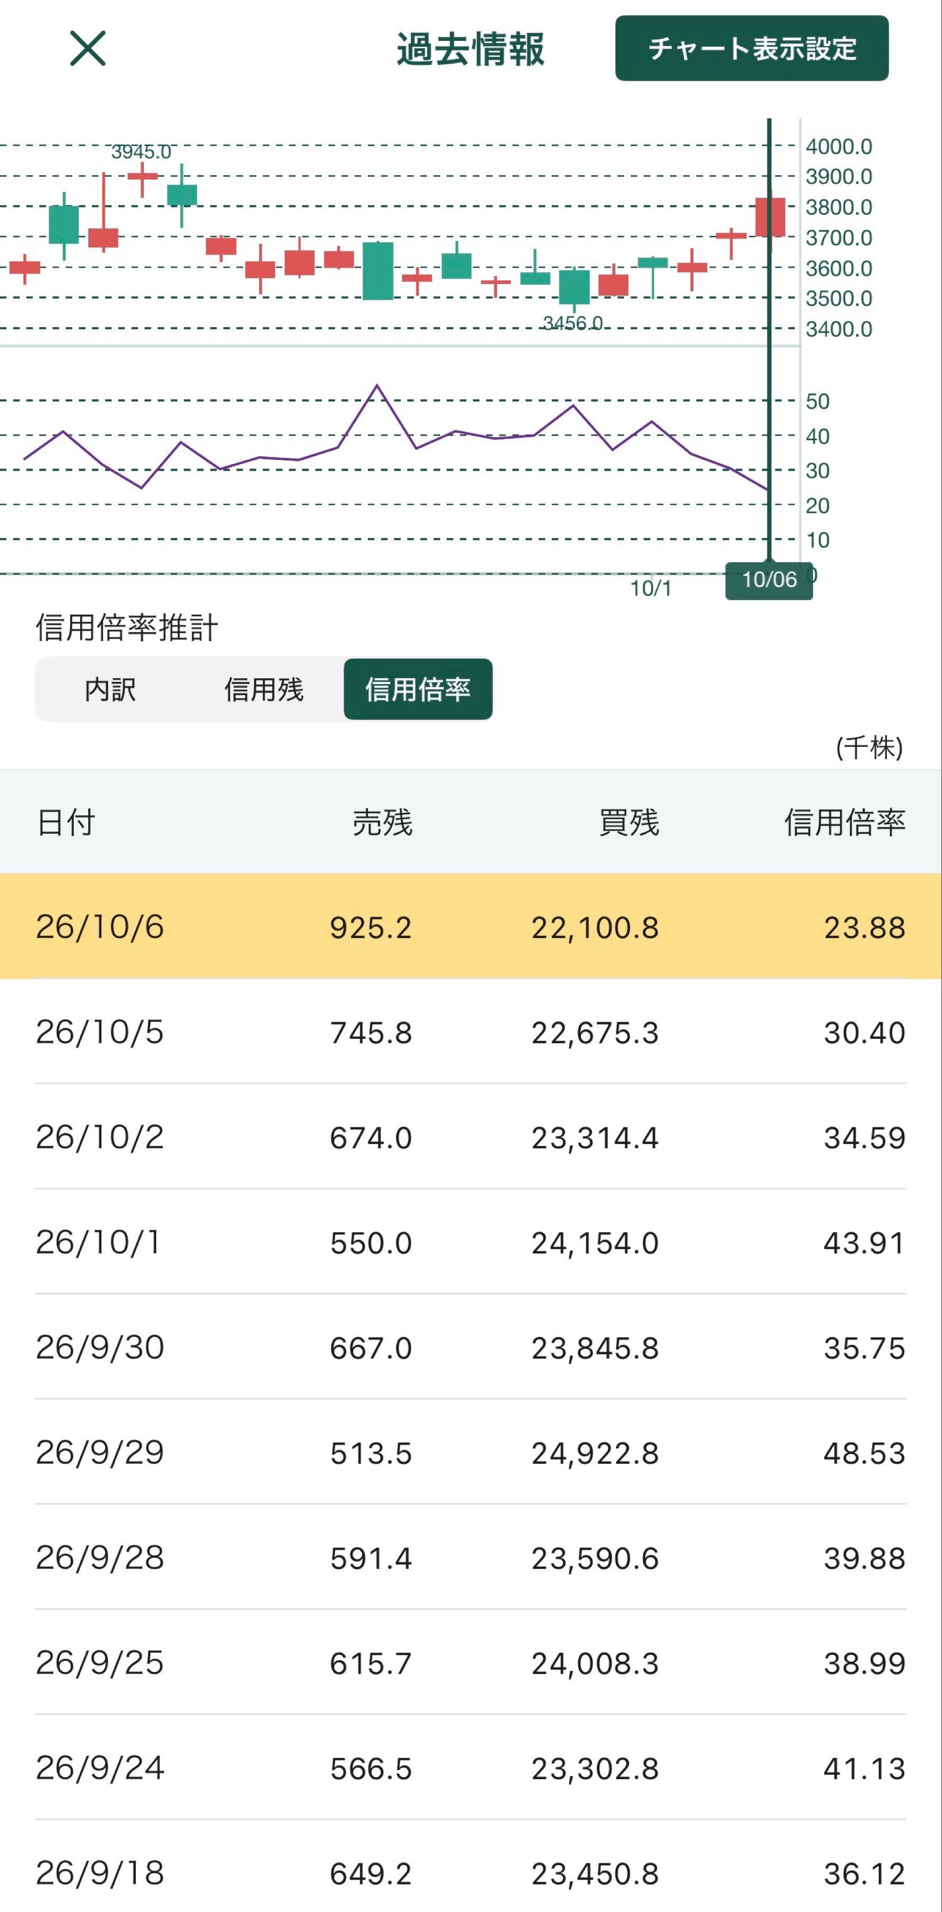Tap the 3456.0 low candlestick

[574, 288]
